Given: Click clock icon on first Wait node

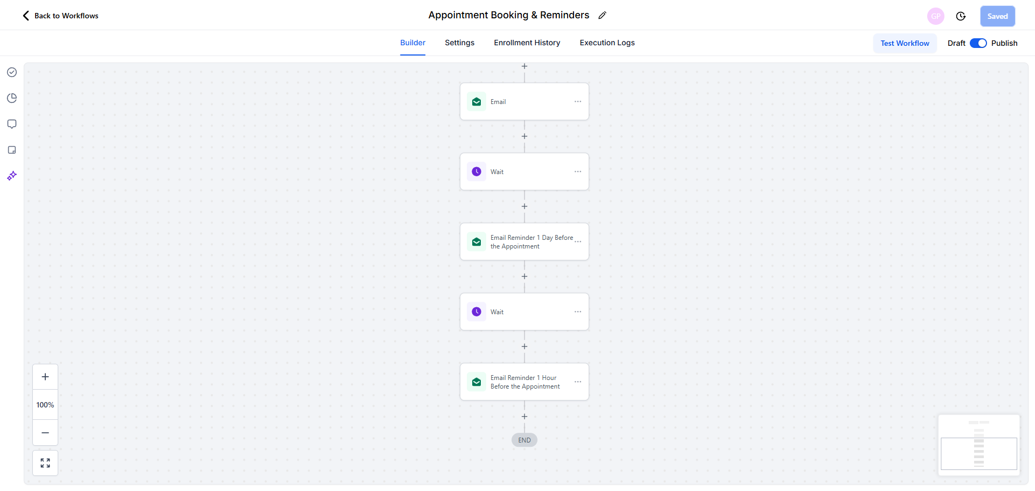Looking at the screenshot, I should coord(477,171).
